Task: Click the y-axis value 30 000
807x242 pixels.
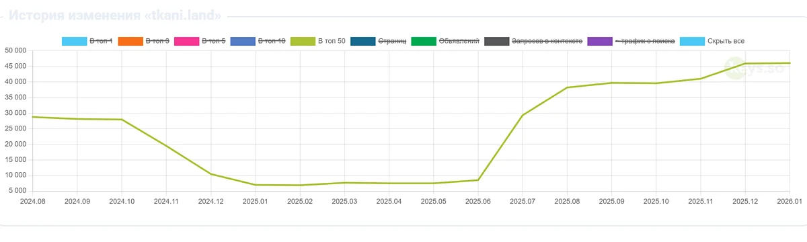Action: coord(15,113)
